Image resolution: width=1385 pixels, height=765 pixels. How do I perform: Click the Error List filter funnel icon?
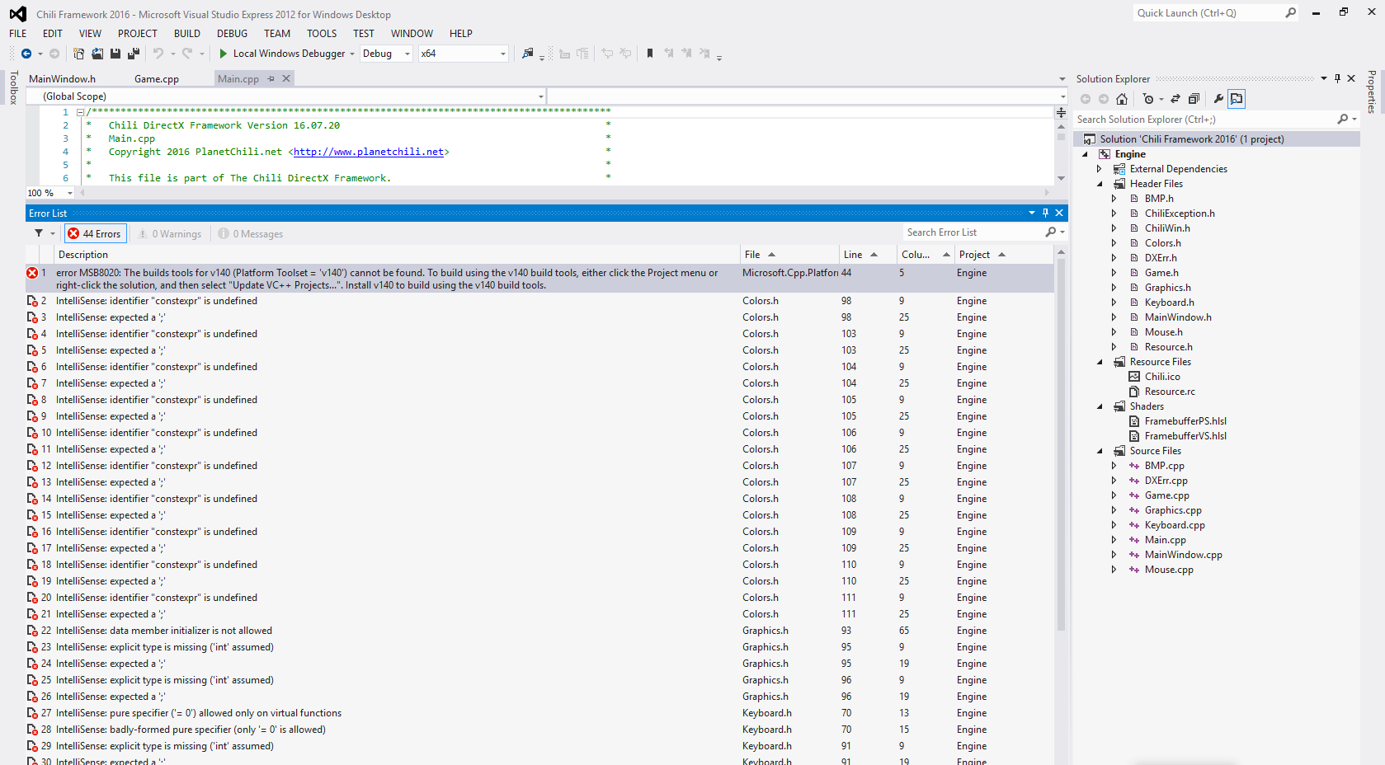[x=39, y=233]
